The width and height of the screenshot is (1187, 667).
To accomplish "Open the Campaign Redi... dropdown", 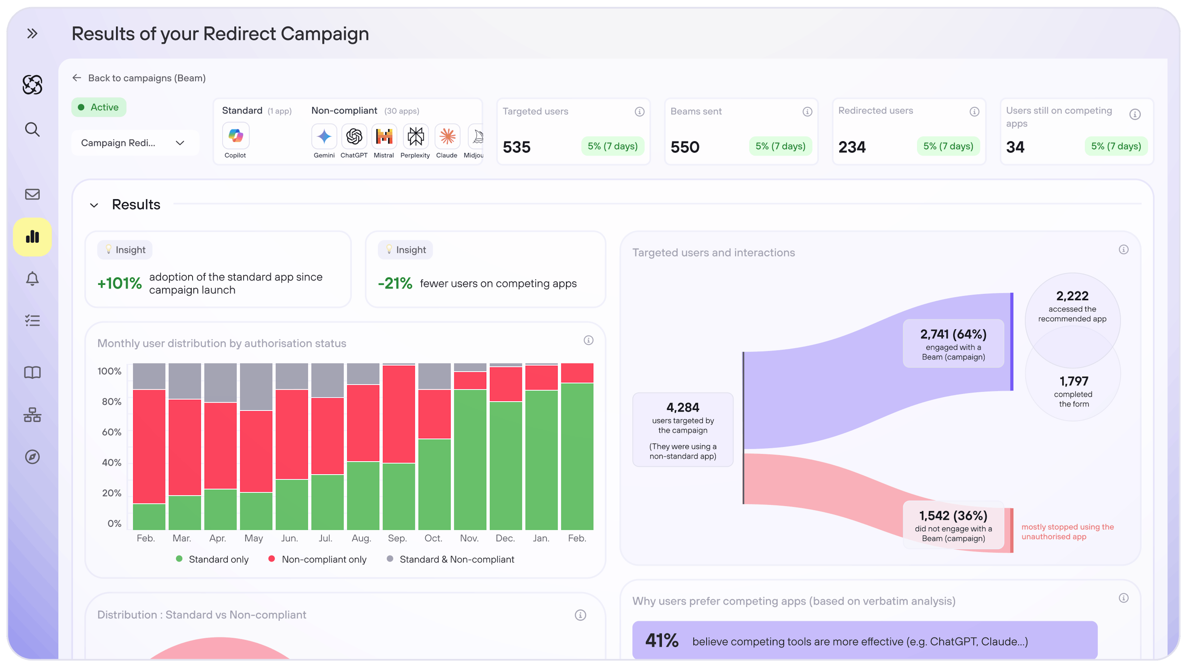I will 134,143.
